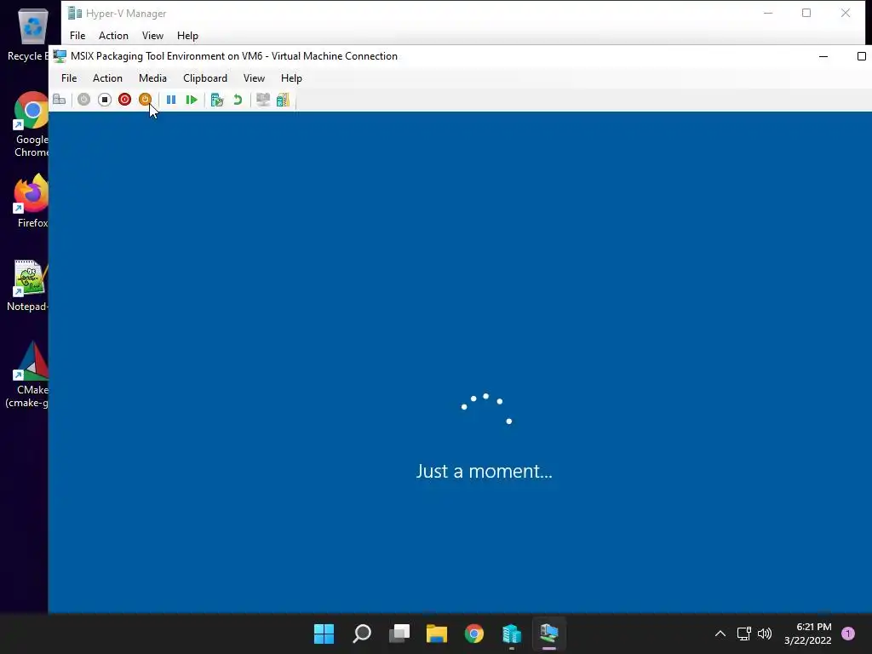Open Help menu in VM Connection window
Screen dimensions: 872x654
291,78
